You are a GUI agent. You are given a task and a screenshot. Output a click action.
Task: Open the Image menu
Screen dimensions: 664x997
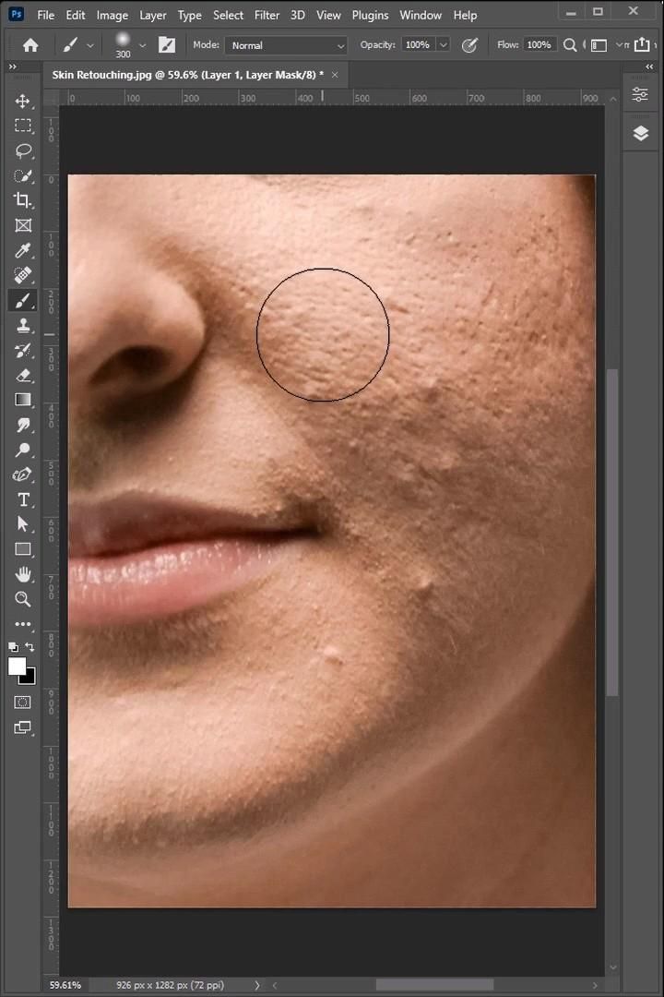112,15
